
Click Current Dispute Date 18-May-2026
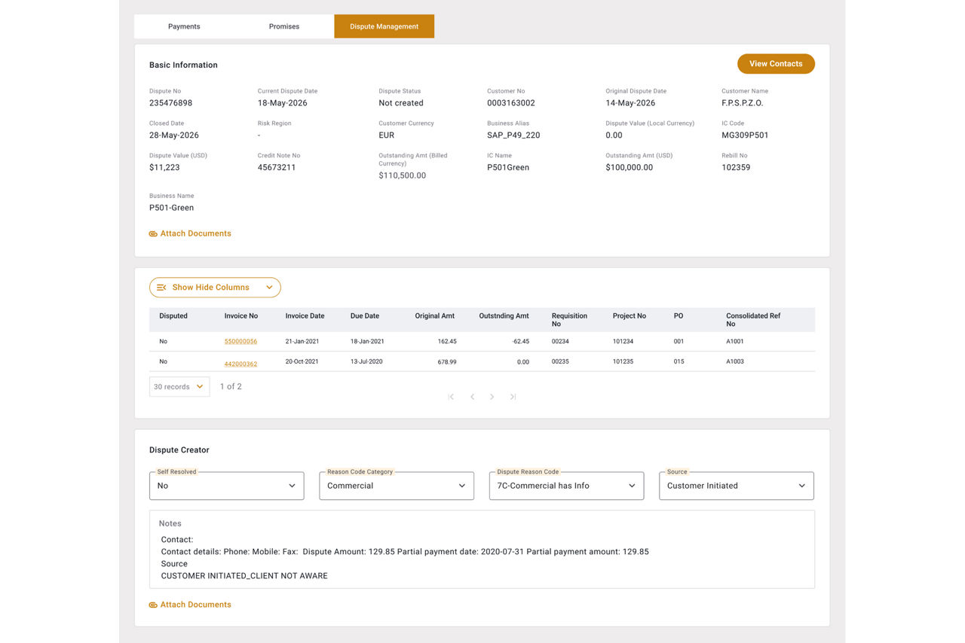coord(283,103)
